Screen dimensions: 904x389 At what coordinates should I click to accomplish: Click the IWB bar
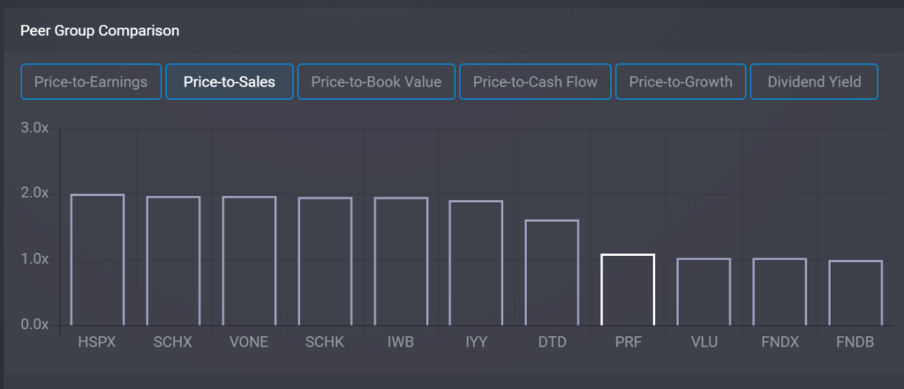coord(401,262)
